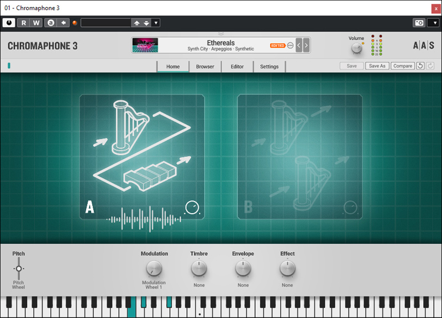The height and width of the screenshot is (318, 442).
Task: Open Ethereals preset options ellipsis menu
Action: (291, 45)
